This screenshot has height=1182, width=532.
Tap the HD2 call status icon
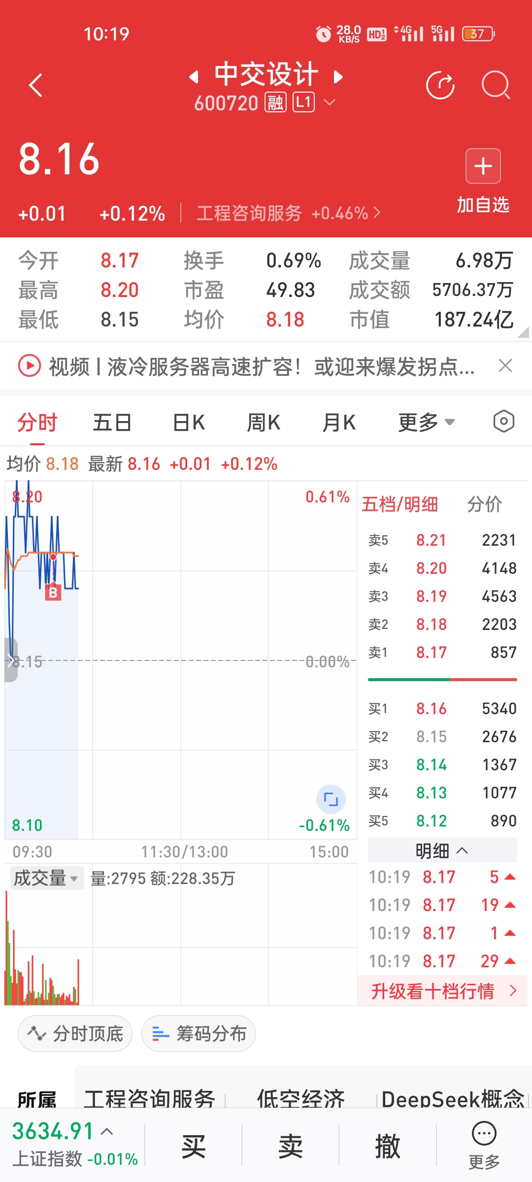377,34
